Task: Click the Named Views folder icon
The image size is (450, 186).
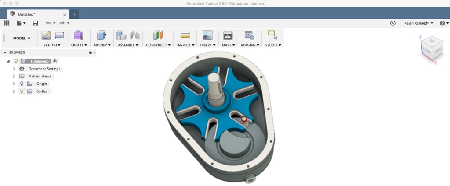Action: coord(22,76)
